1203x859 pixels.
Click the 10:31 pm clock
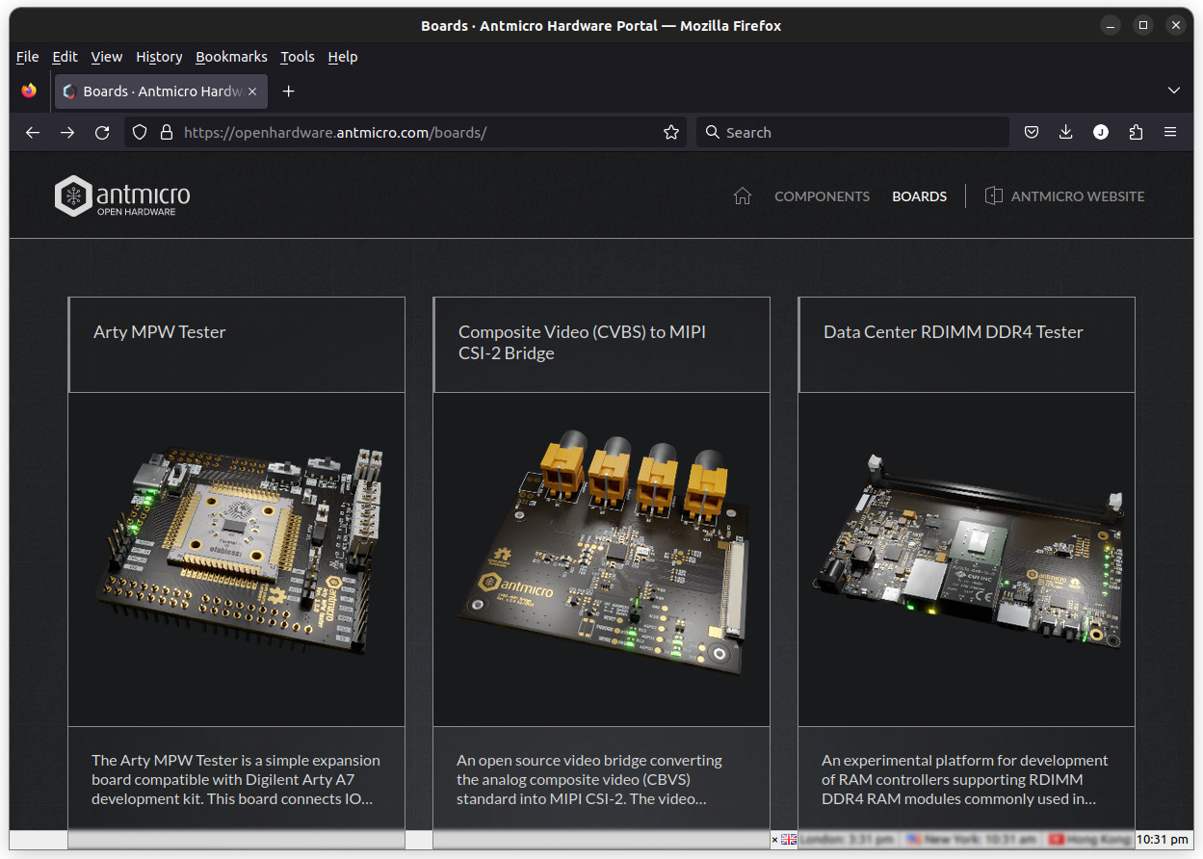pos(1163,840)
